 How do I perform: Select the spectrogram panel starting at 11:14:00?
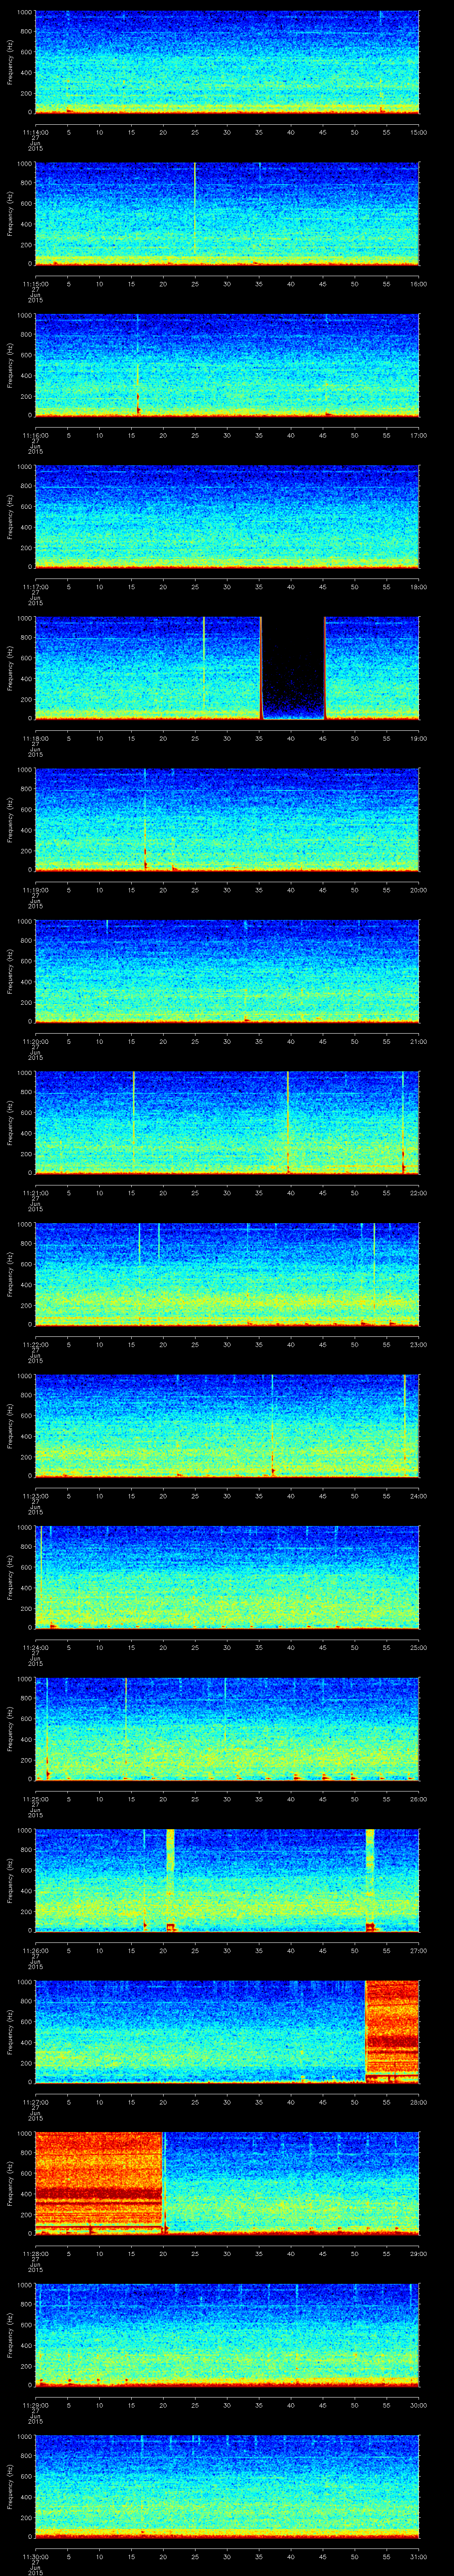227,62
